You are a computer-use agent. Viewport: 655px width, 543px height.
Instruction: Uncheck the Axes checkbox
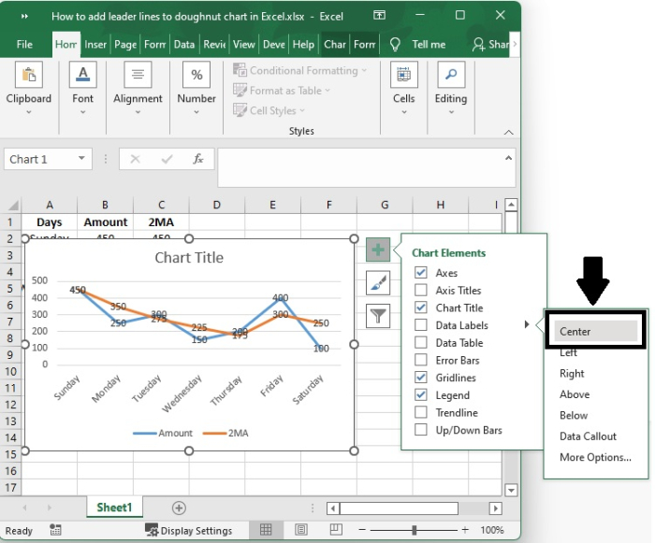click(421, 273)
